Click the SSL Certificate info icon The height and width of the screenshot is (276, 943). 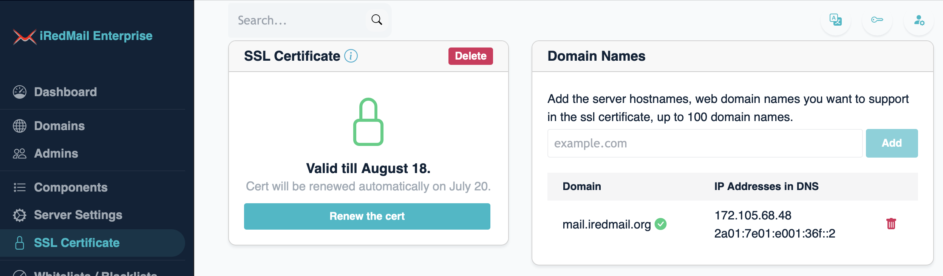351,56
